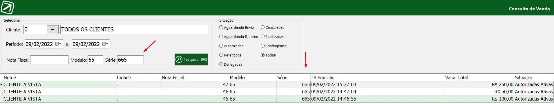Click the Pesquisar (F3) search button
This screenshot has width=554, height=104.
191,60
